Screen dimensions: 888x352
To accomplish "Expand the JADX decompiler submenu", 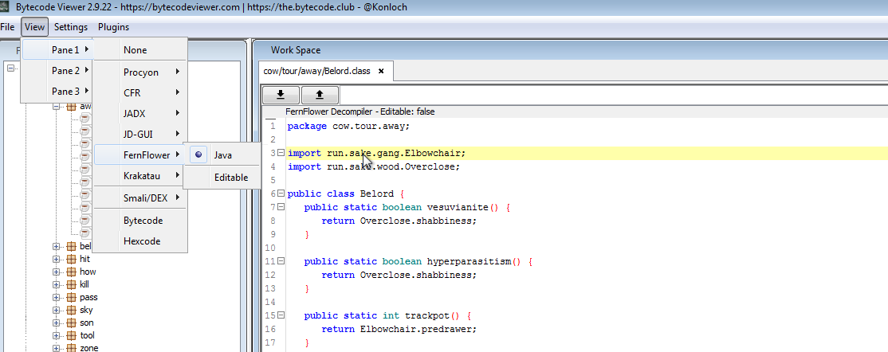I will click(139, 113).
